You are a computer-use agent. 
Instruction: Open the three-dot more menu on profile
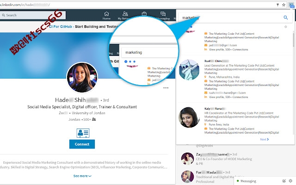[x=166, y=88]
